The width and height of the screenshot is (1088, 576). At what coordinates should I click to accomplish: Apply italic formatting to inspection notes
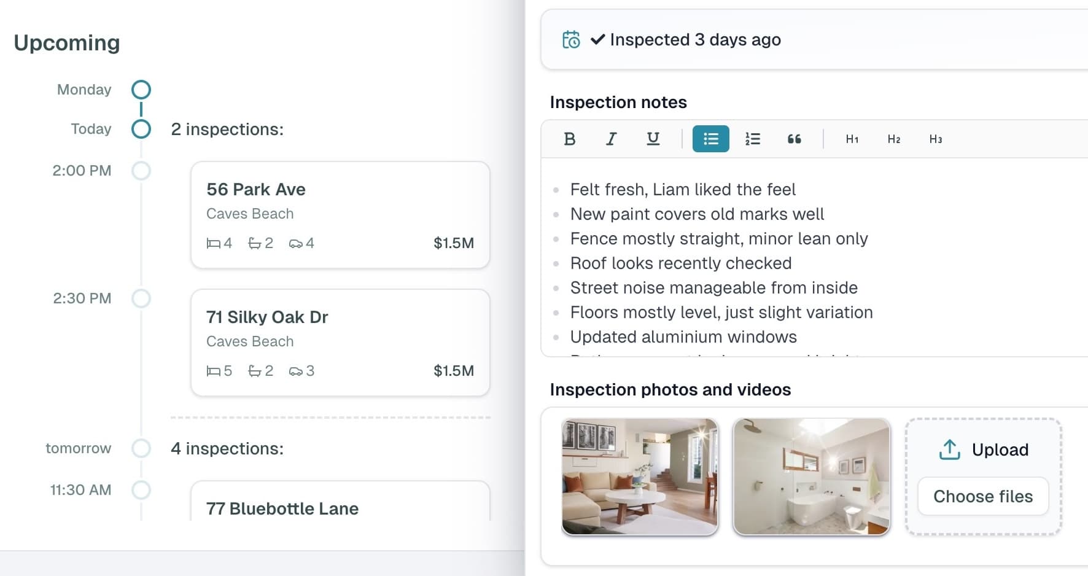pos(612,139)
